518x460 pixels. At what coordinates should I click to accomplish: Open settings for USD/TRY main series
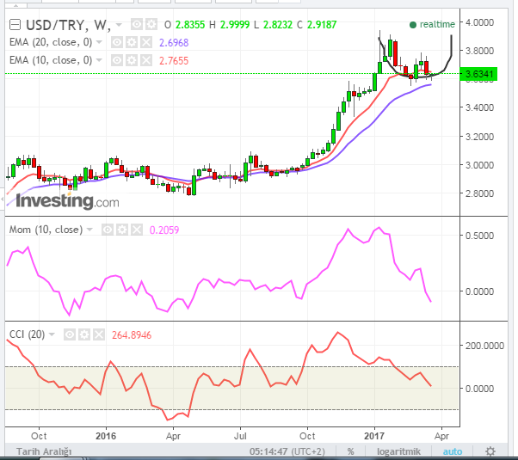151,24
